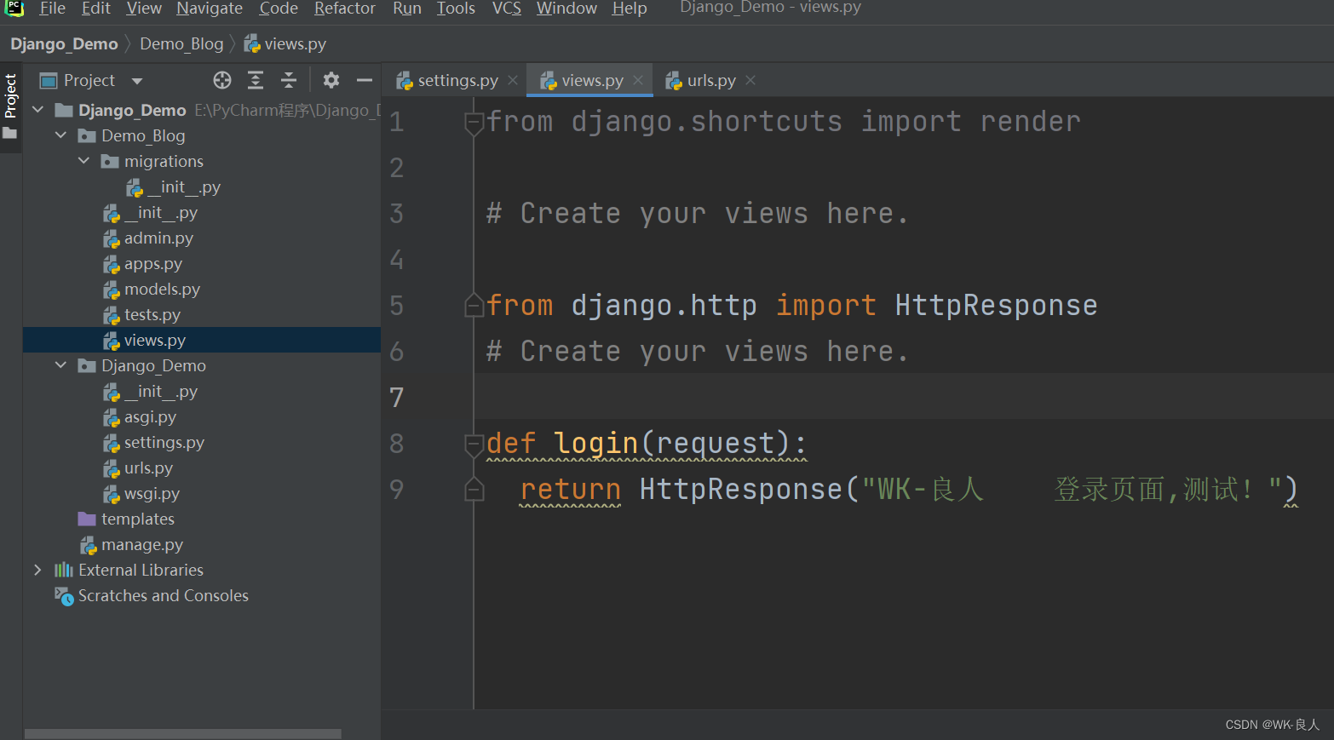Switch to the urls.py tab
Viewport: 1334px width, 740px height.
point(711,81)
